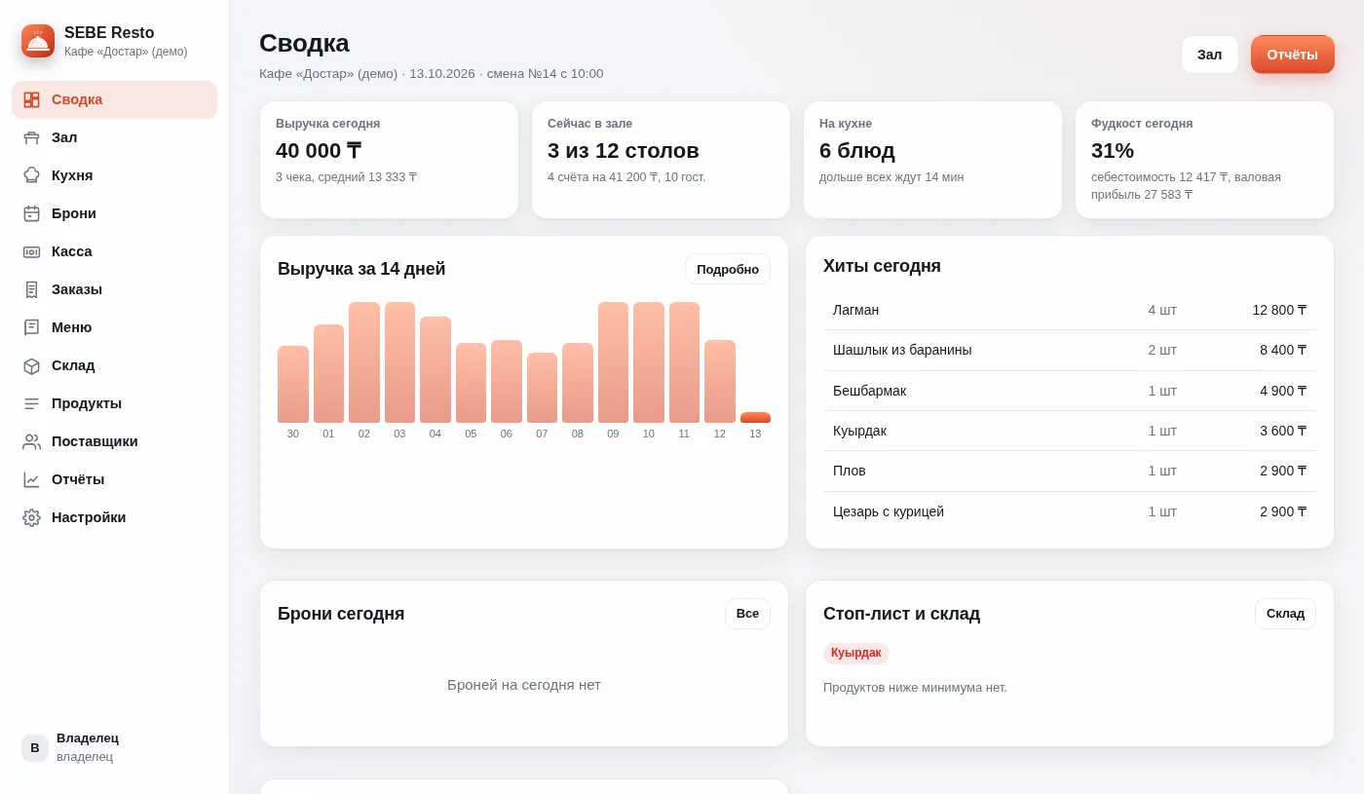
Task: Click the 31% food cost value
Action: (1113, 151)
